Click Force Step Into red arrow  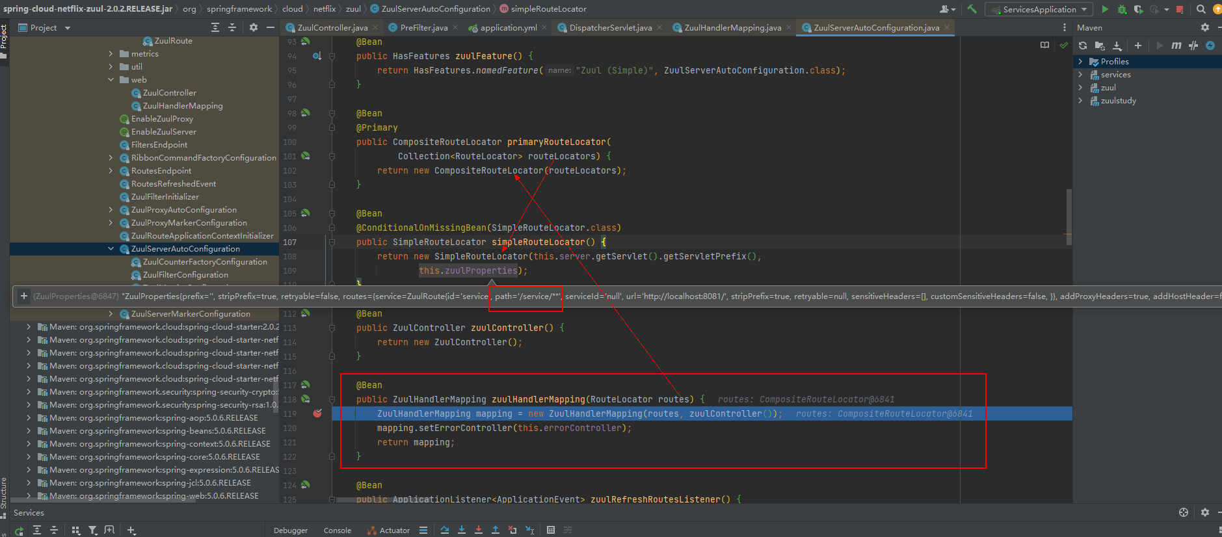(x=479, y=530)
